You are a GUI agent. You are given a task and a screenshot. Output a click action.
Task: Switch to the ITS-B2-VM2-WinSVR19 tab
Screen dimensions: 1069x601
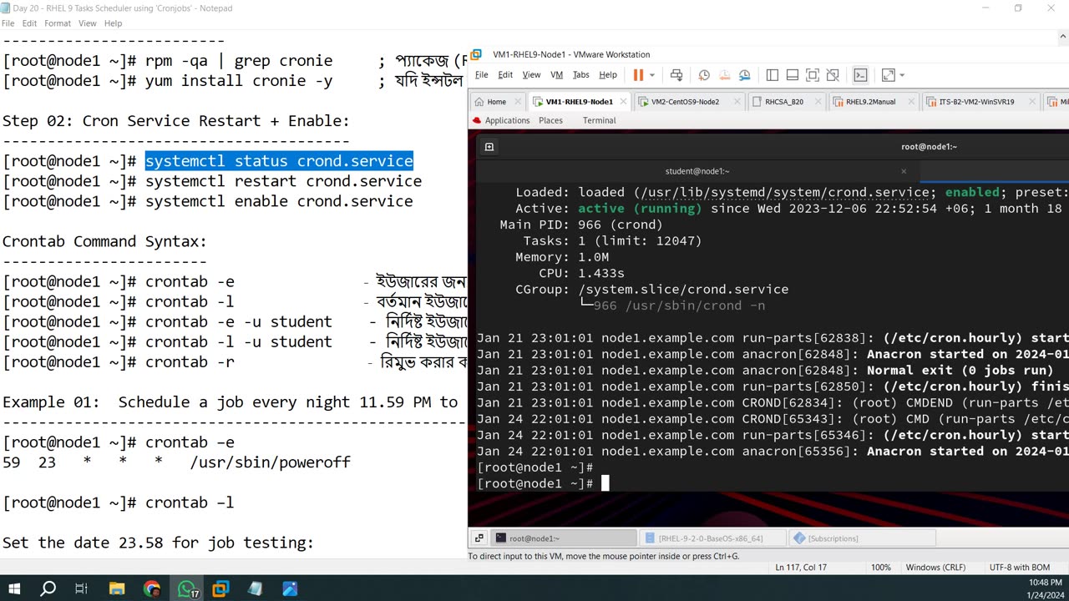click(x=977, y=102)
